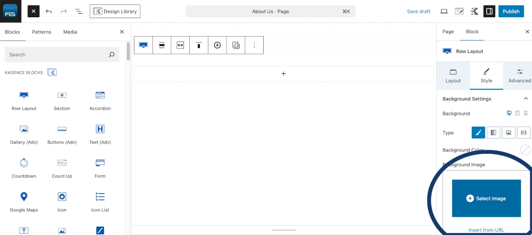Change content width in block toolbar
The image size is (532, 235).
pyautogui.click(x=180, y=45)
